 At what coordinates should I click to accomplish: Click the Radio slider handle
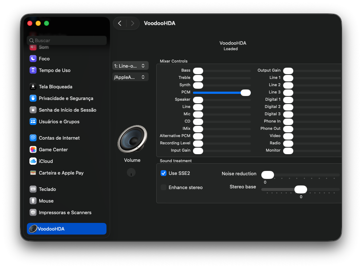[288, 144]
